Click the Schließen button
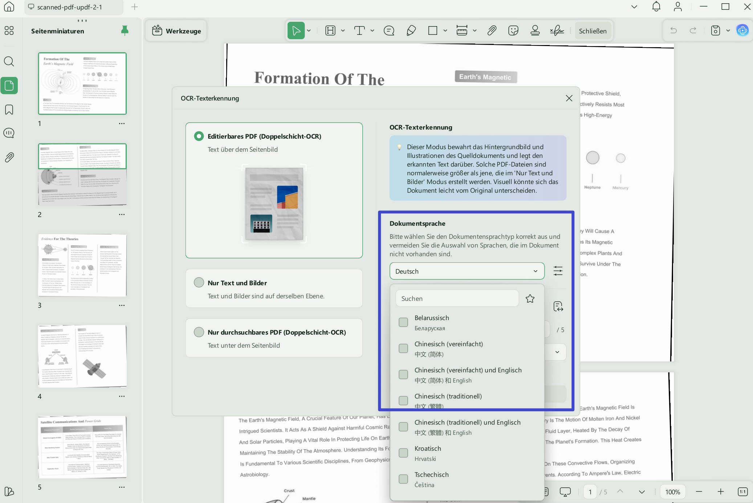The width and height of the screenshot is (753, 503). point(593,31)
